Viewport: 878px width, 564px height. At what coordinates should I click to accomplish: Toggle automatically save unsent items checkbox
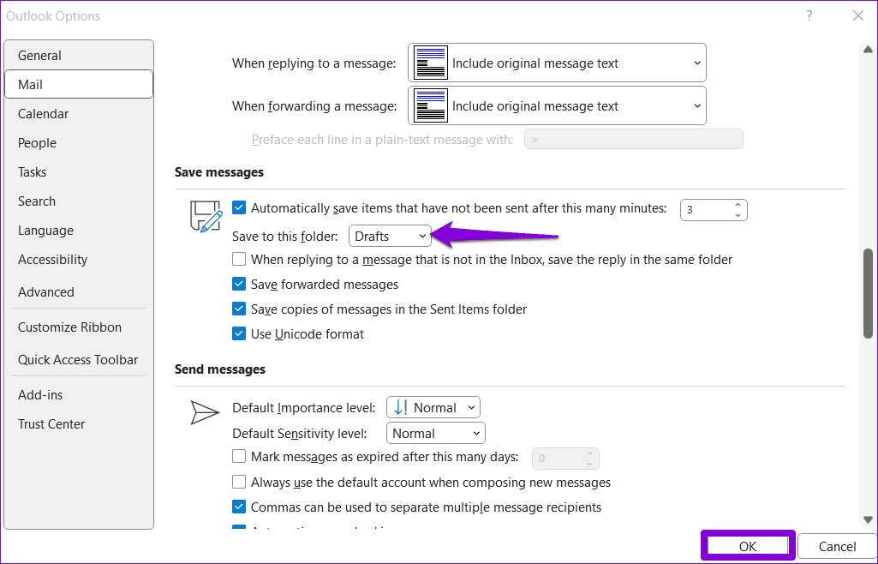pyautogui.click(x=239, y=207)
